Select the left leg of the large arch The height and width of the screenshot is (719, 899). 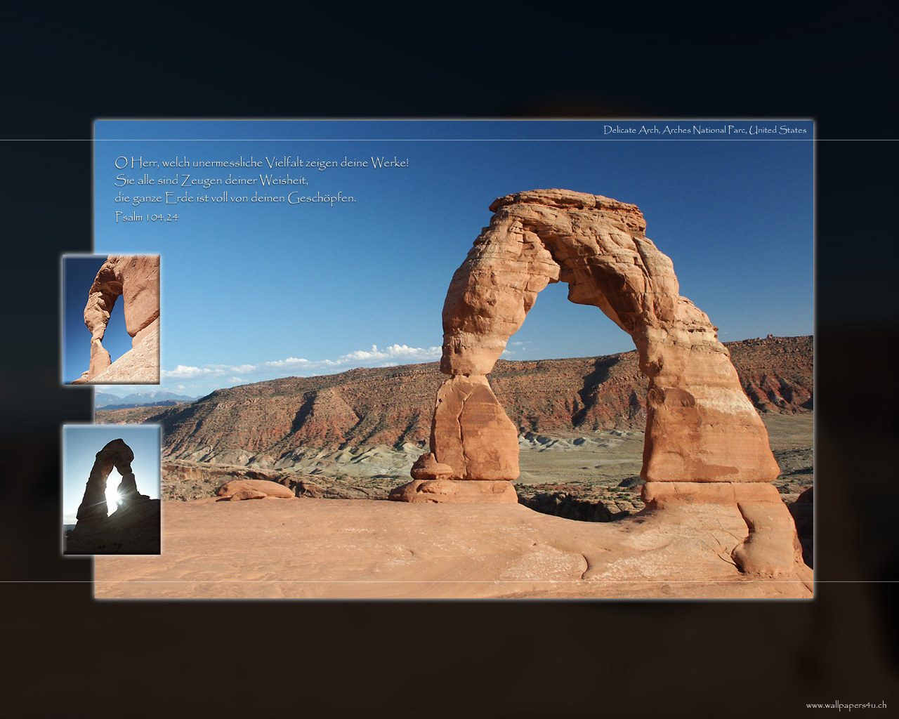pyautogui.click(x=473, y=428)
